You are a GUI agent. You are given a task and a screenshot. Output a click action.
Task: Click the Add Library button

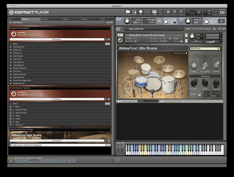click(x=18, y=22)
